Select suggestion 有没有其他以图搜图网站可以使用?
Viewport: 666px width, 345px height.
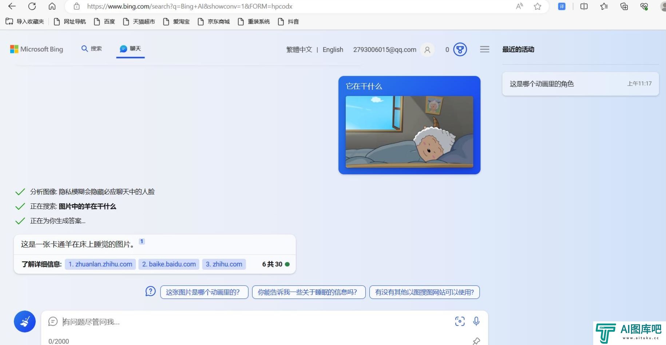[424, 292]
